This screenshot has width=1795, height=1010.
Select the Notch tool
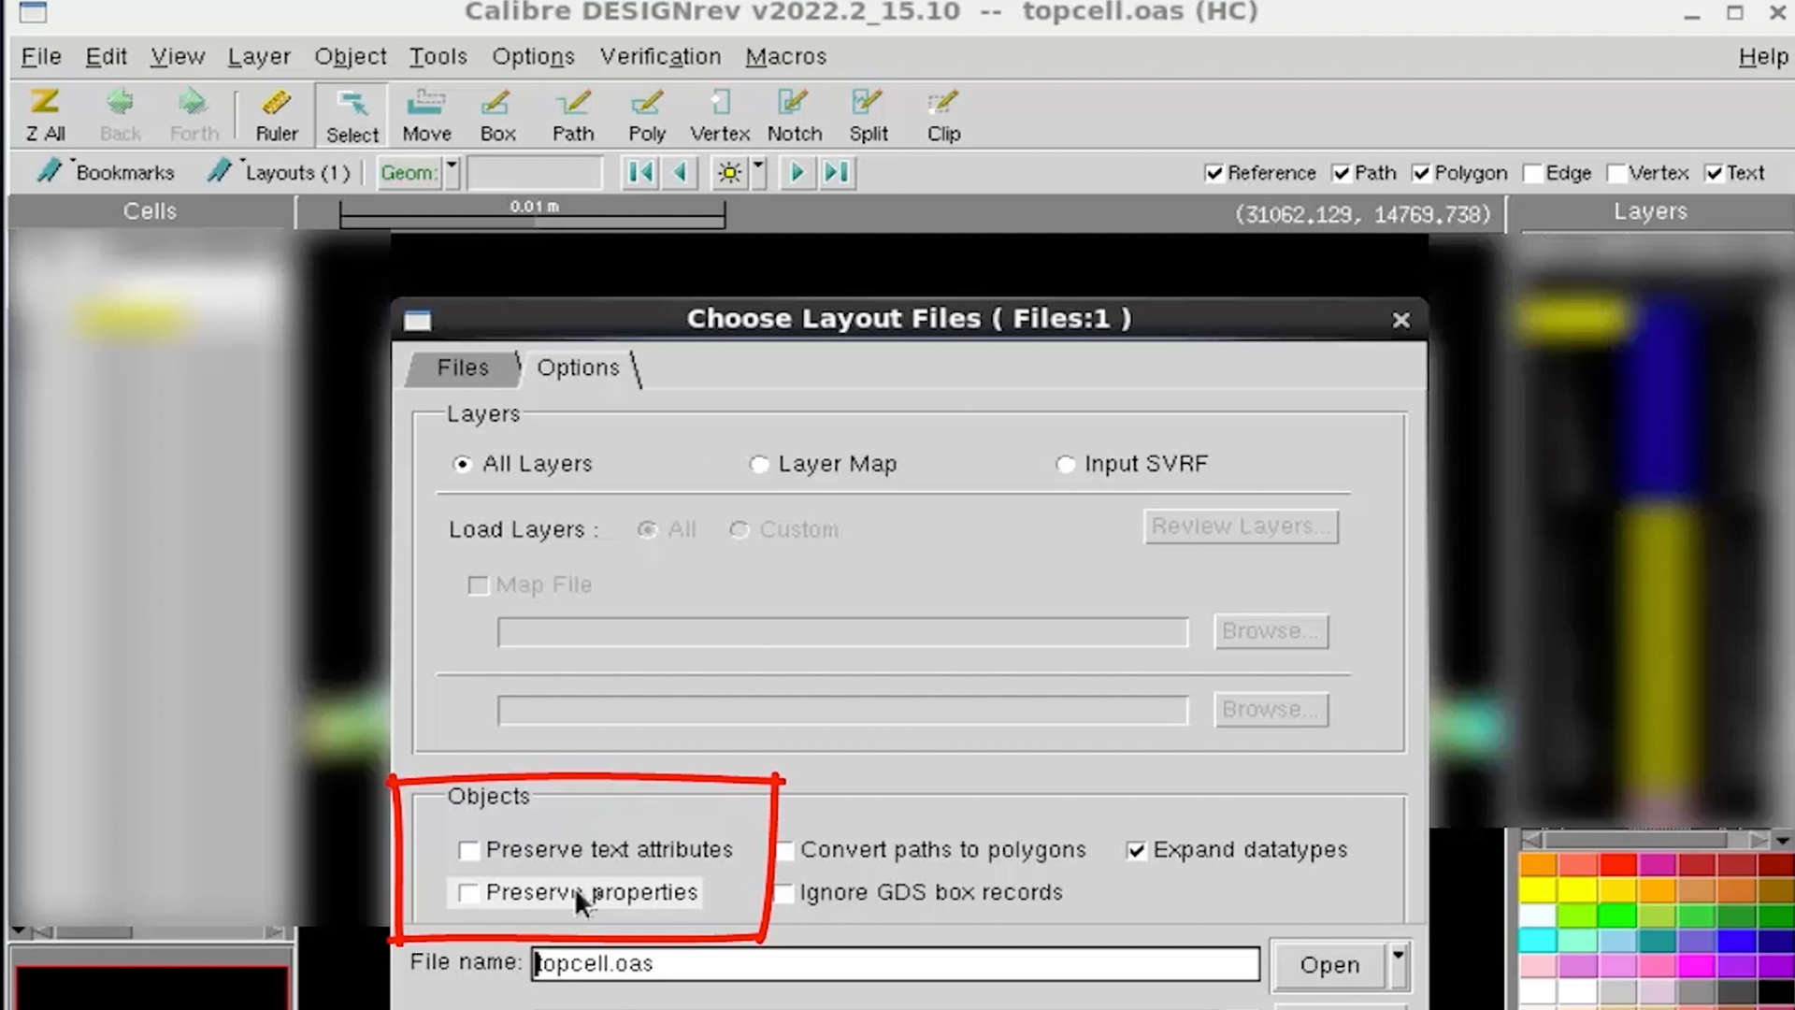pyautogui.click(x=794, y=113)
